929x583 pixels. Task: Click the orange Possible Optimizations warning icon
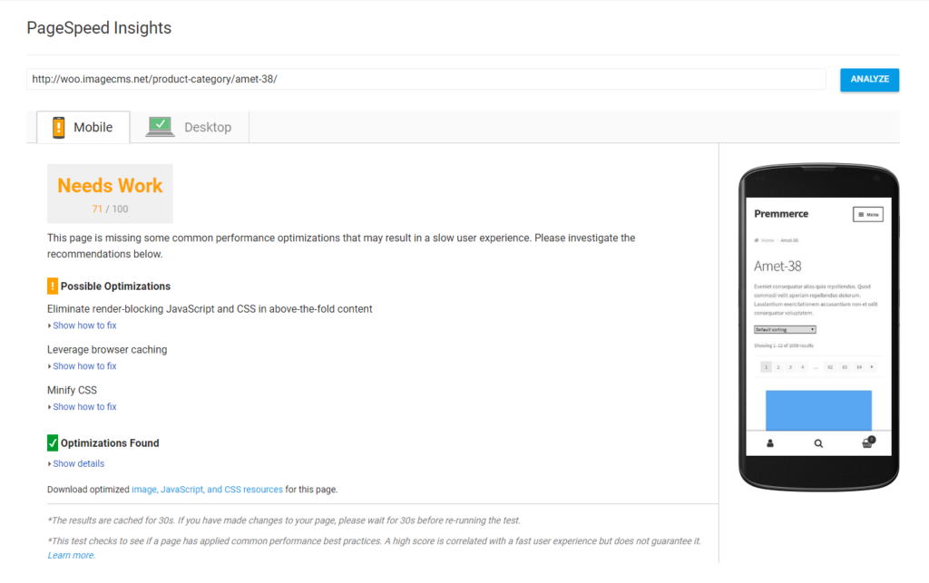click(x=53, y=286)
